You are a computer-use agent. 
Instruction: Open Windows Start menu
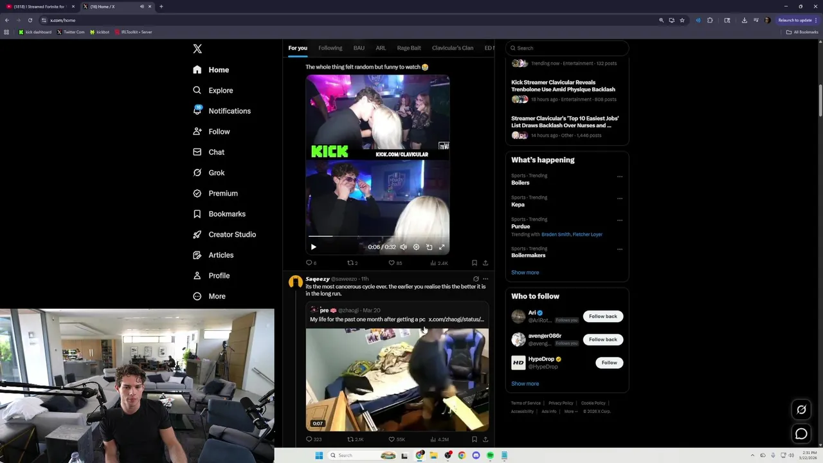point(318,455)
